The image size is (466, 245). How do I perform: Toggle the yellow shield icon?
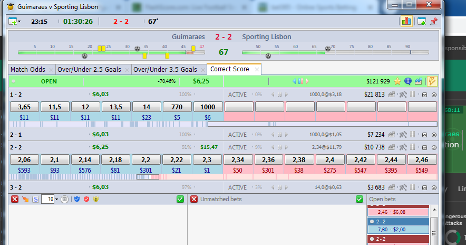click(x=96, y=199)
